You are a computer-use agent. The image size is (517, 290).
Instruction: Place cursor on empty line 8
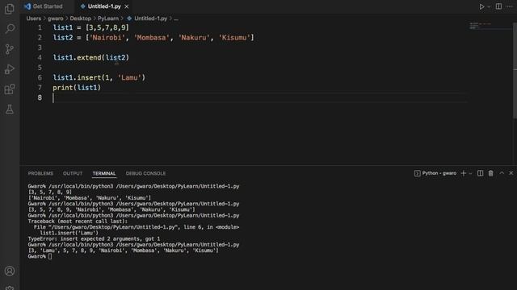pos(259,97)
